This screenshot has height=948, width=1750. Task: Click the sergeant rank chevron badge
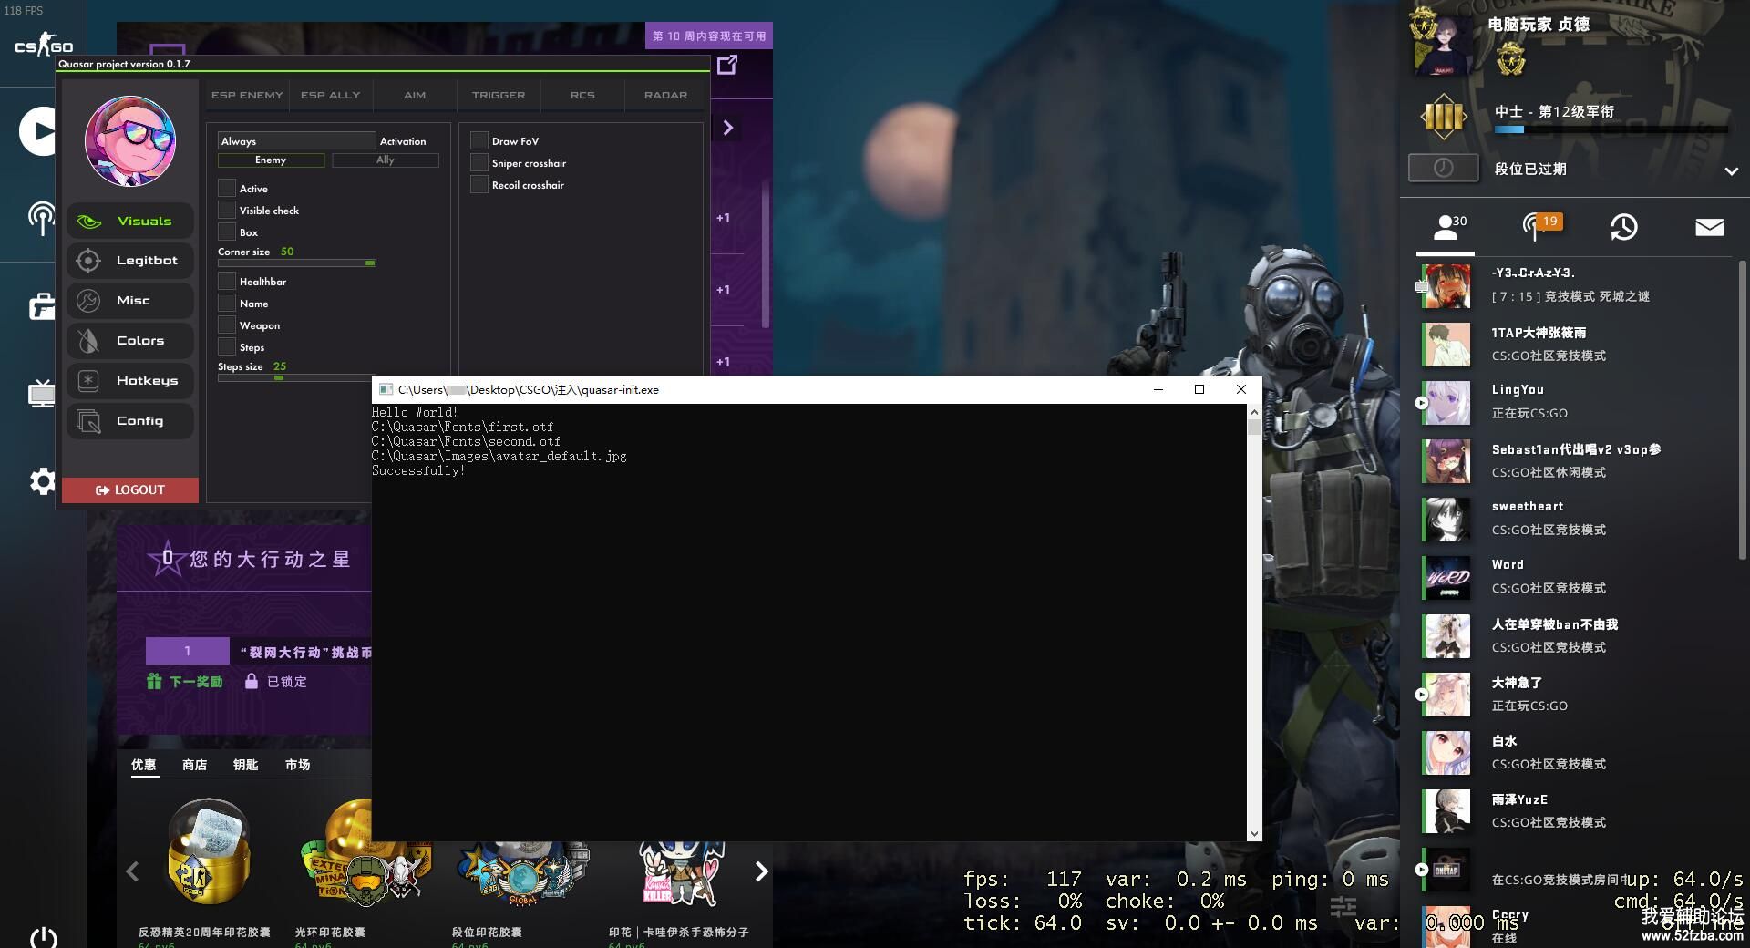pyautogui.click(x=1444, y=117)
